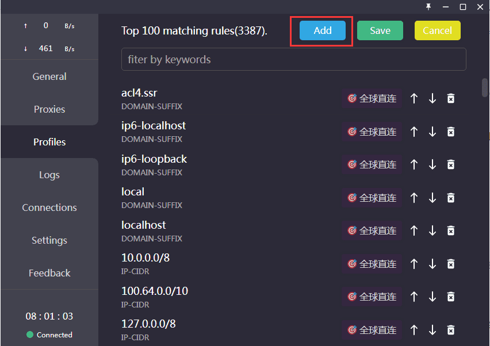Move 100.64.0.0/10 rule down
Image resolution: width=490 pixels, height=346 pixels.
point(432,297)
